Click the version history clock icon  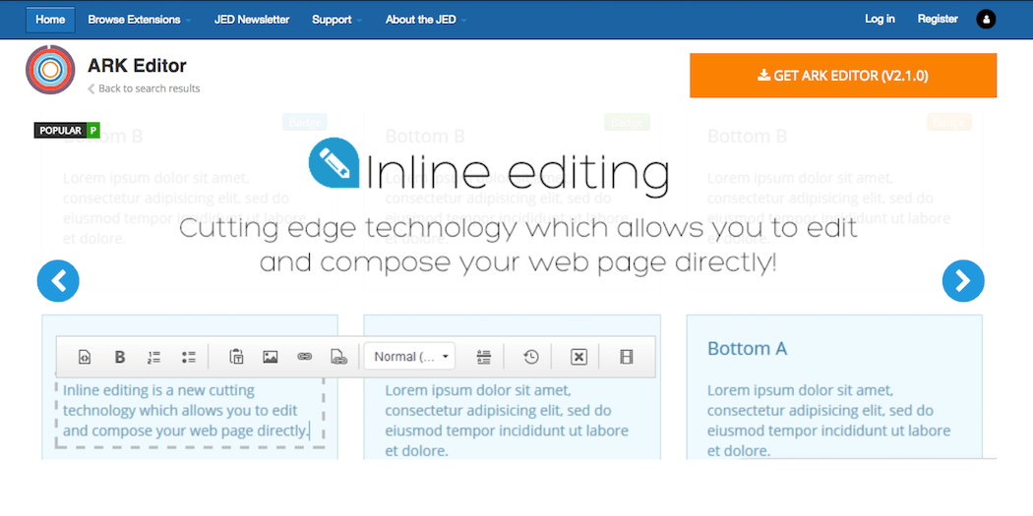[530, 357]
